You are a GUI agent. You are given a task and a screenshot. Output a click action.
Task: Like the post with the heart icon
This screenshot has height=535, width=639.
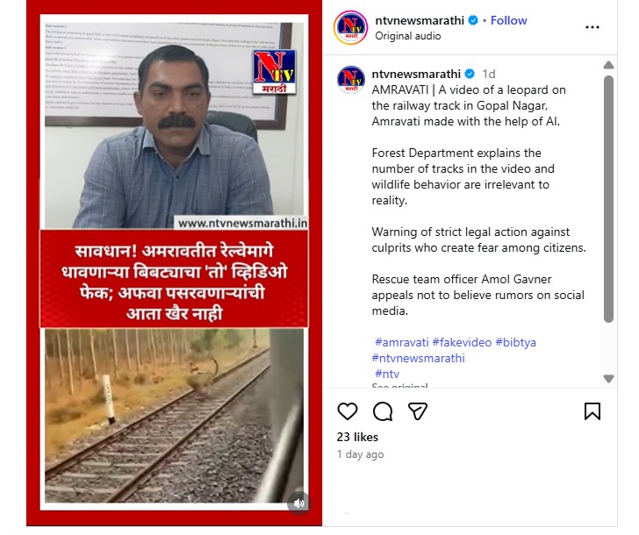[348, 411]
